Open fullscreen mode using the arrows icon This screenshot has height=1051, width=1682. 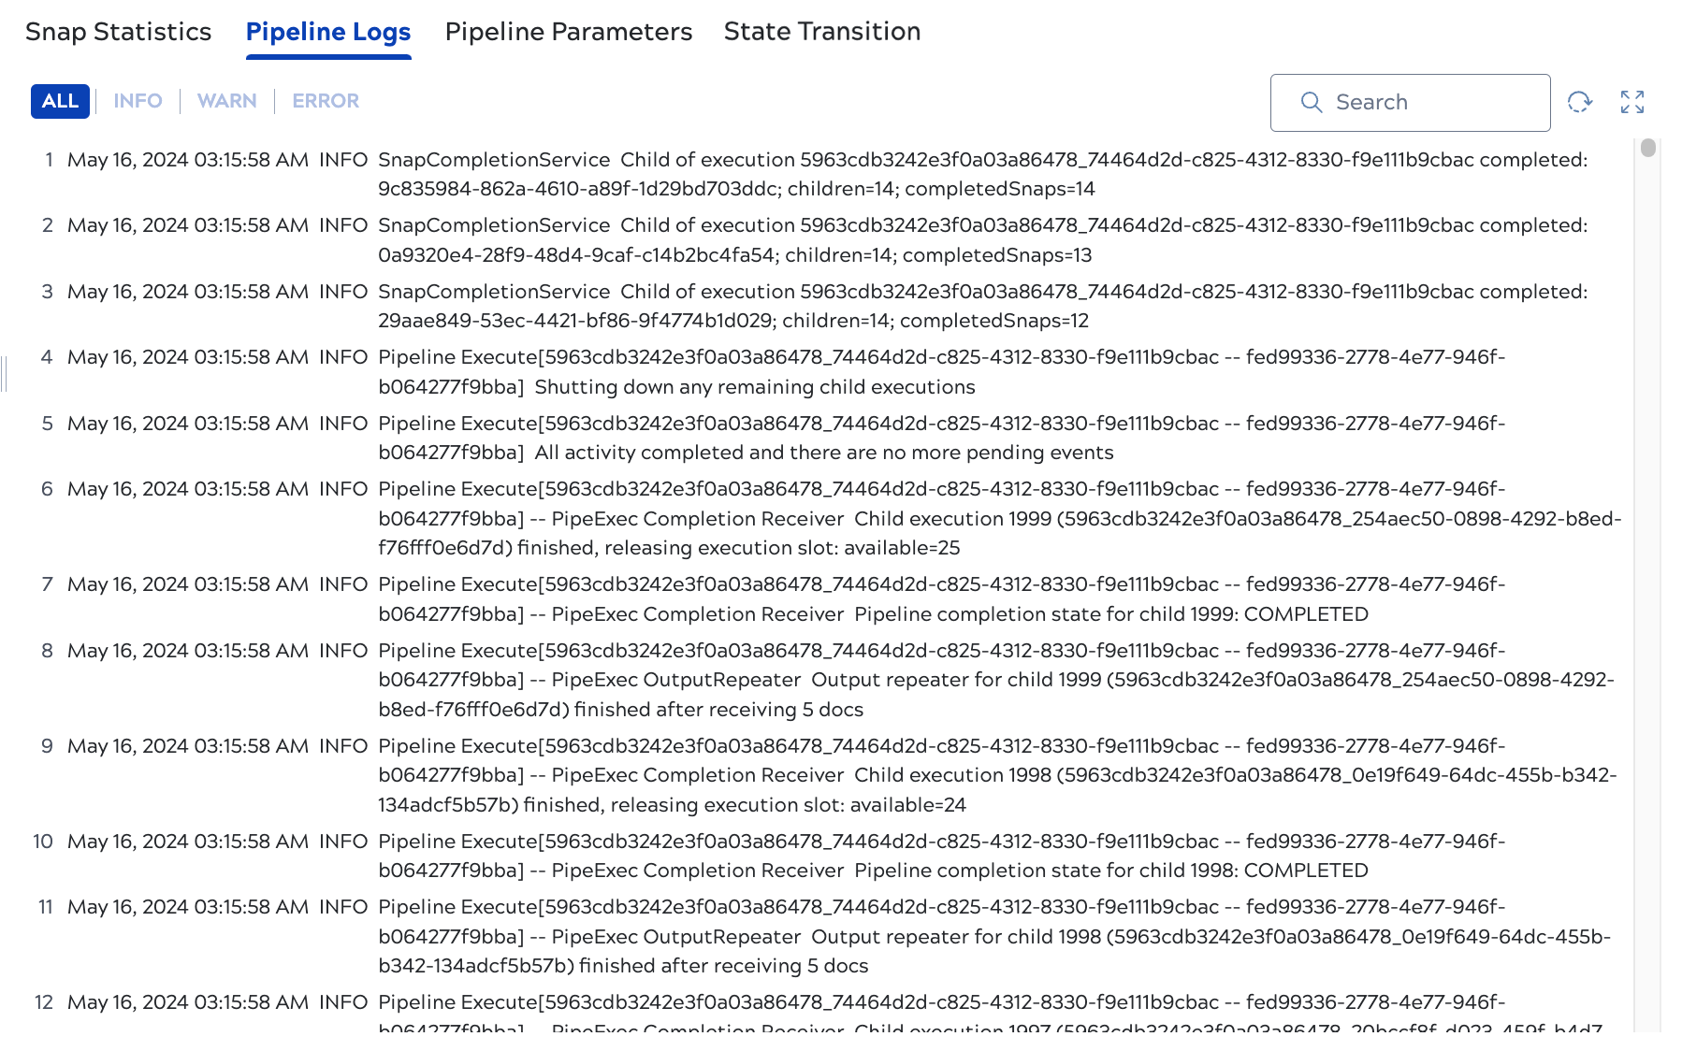pyautogui.click(x=1632, y=103)
